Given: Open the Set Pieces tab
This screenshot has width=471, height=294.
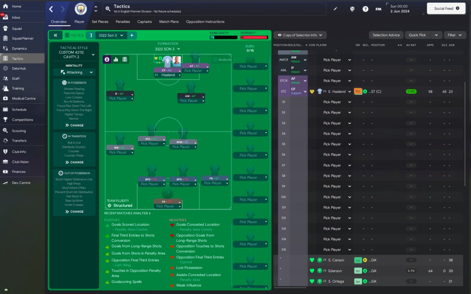Looking at the screenshot, I should coord(100,22).
